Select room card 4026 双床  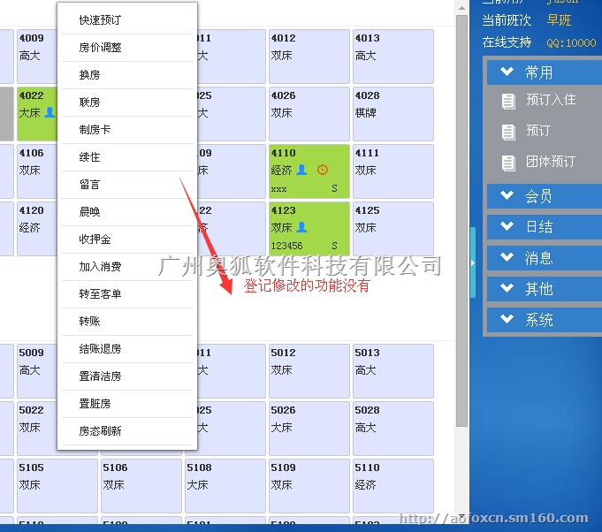pos(309,114)
